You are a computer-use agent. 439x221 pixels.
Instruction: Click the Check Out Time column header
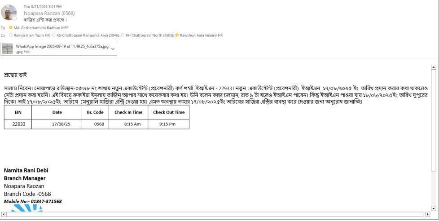tap(168, 112)
